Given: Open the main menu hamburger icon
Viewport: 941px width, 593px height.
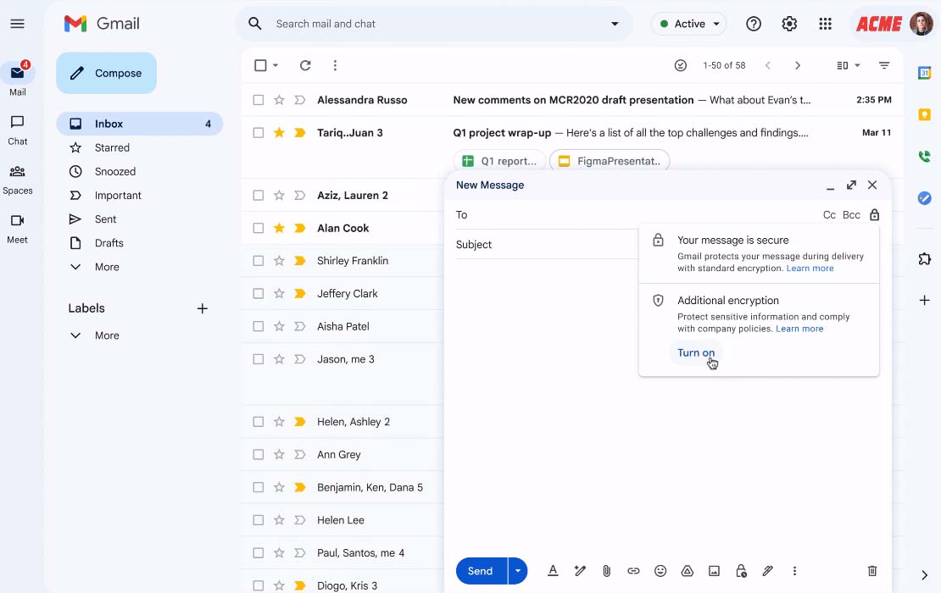Looking at the screenshot, I should click(x=18, y=24).
